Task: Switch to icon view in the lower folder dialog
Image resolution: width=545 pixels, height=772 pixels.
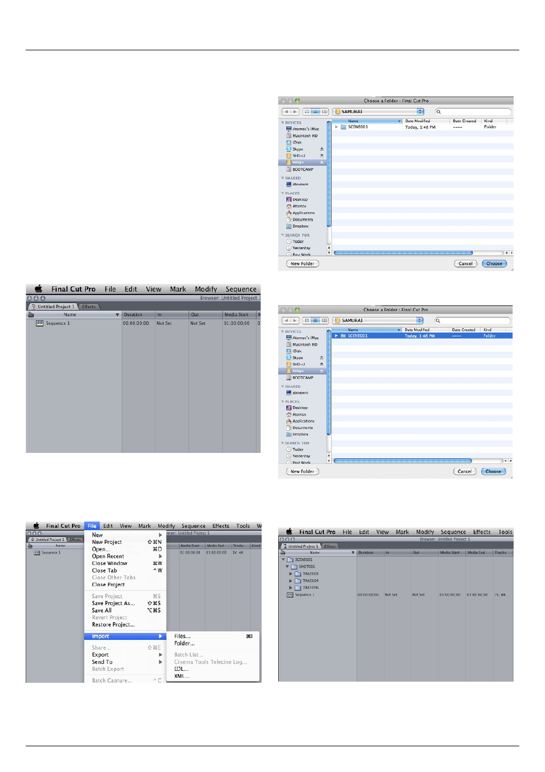Action: 306,320
